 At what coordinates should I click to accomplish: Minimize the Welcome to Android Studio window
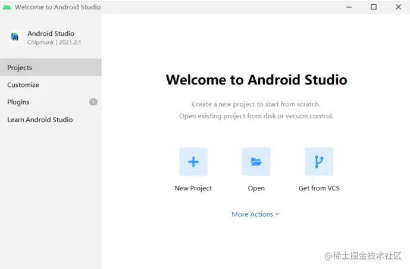tap(349, 7)
